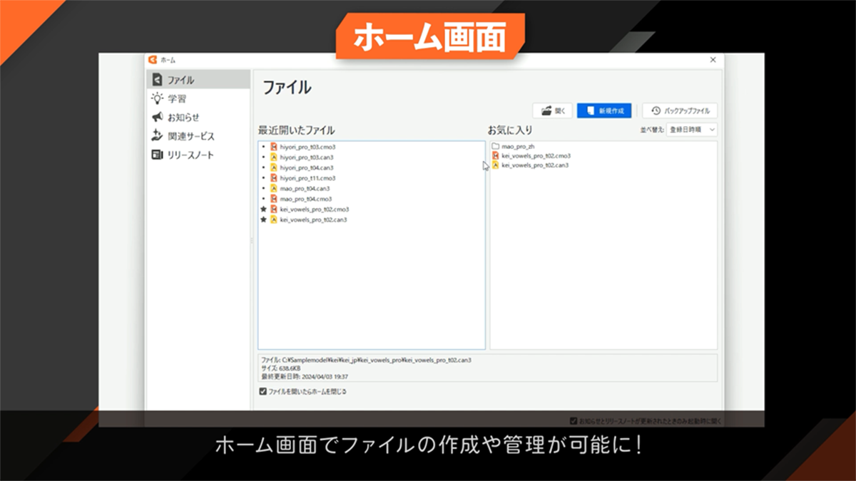Toggle ファイルを開いたらホームを閉じる checkbox
856x481 pixels.
coord(263,391)
